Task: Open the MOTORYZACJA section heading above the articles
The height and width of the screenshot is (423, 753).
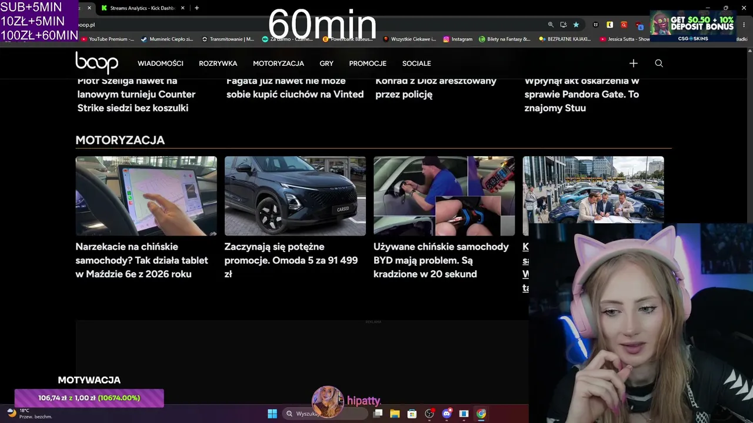Action: (120, 140)
